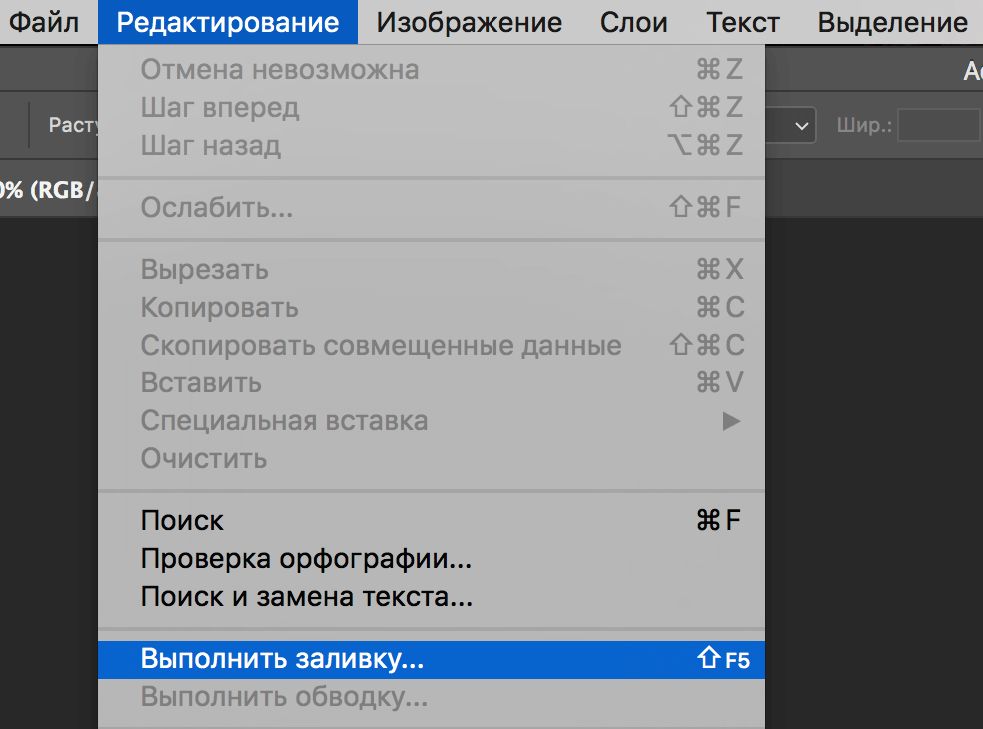Open the Текст menu

[x=742, y=22]
